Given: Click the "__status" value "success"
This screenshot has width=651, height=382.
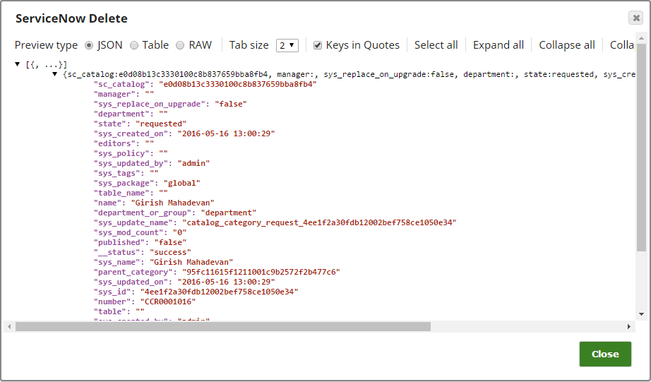Looking at the screenshot, I should tap(170, 253).
